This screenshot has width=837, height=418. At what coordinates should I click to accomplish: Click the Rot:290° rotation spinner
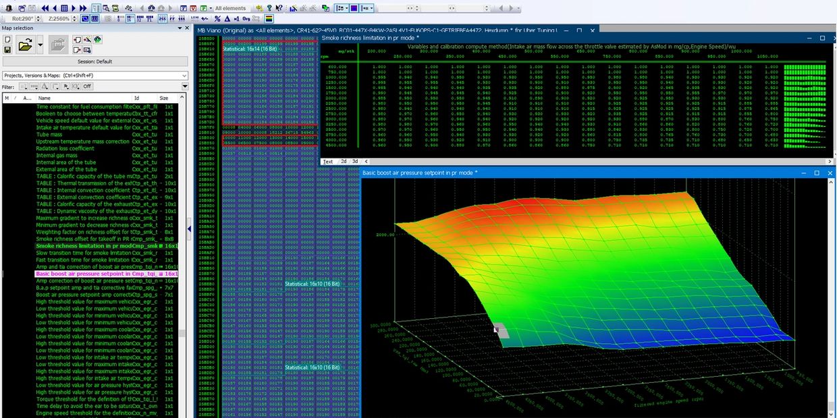click(23, 18)
